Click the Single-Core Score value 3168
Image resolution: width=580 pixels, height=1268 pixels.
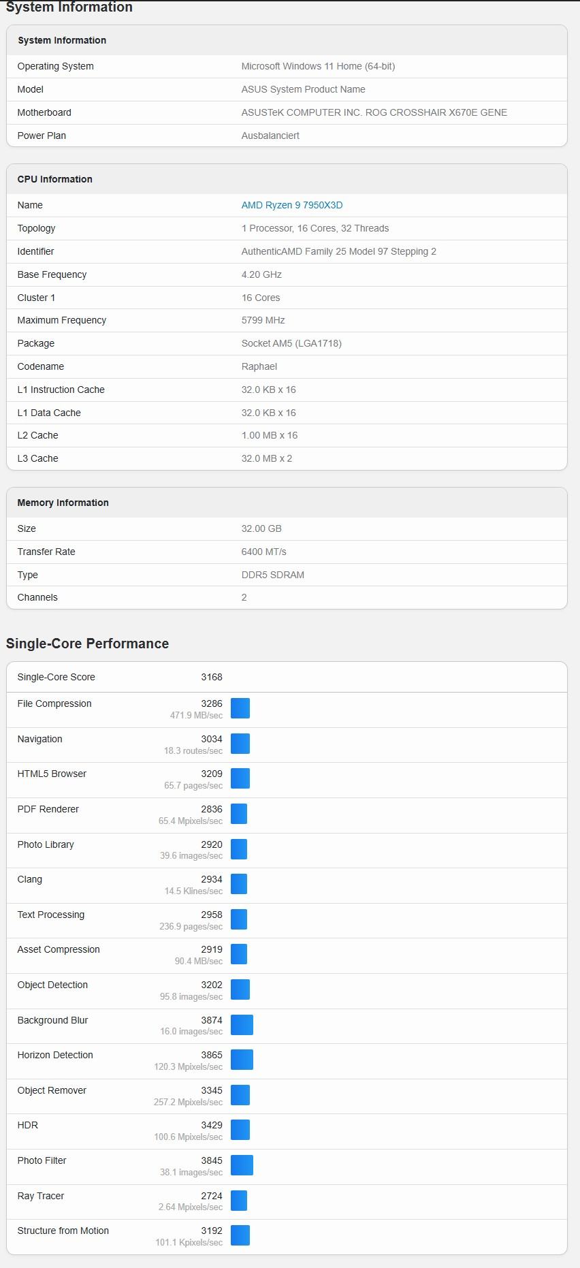coord(212,677)
